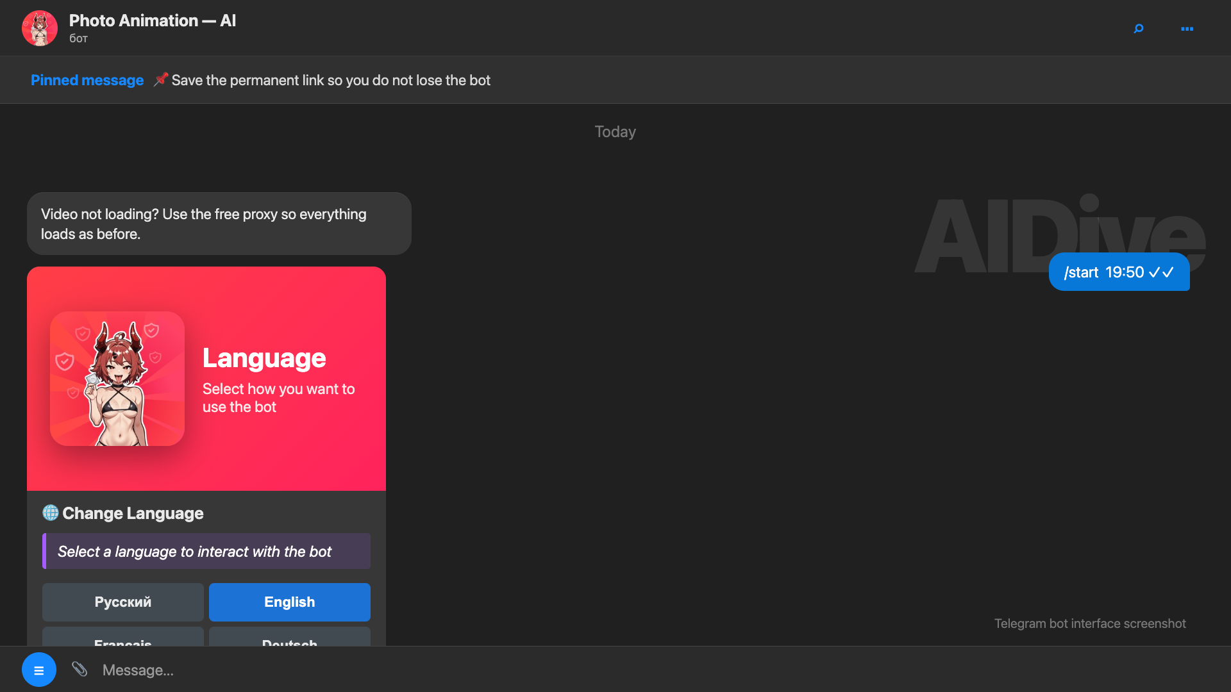Open the bot commands menu button
This screenshot has height=692, width=1231.
coord(39,670)
